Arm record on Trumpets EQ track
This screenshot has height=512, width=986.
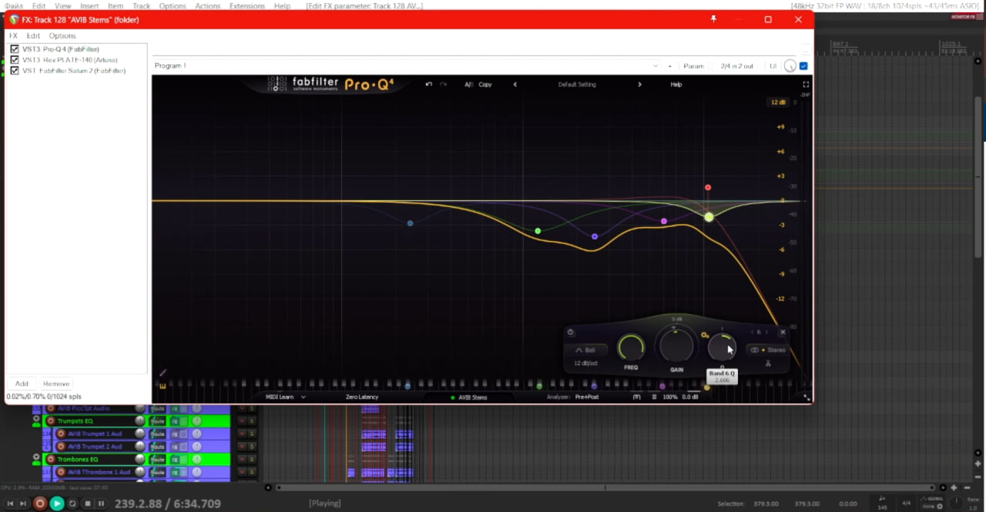pos(51,421)
